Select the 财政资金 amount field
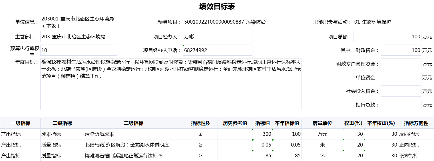The height and width of the screenshot is (161, 434). [x=401, y=50]
